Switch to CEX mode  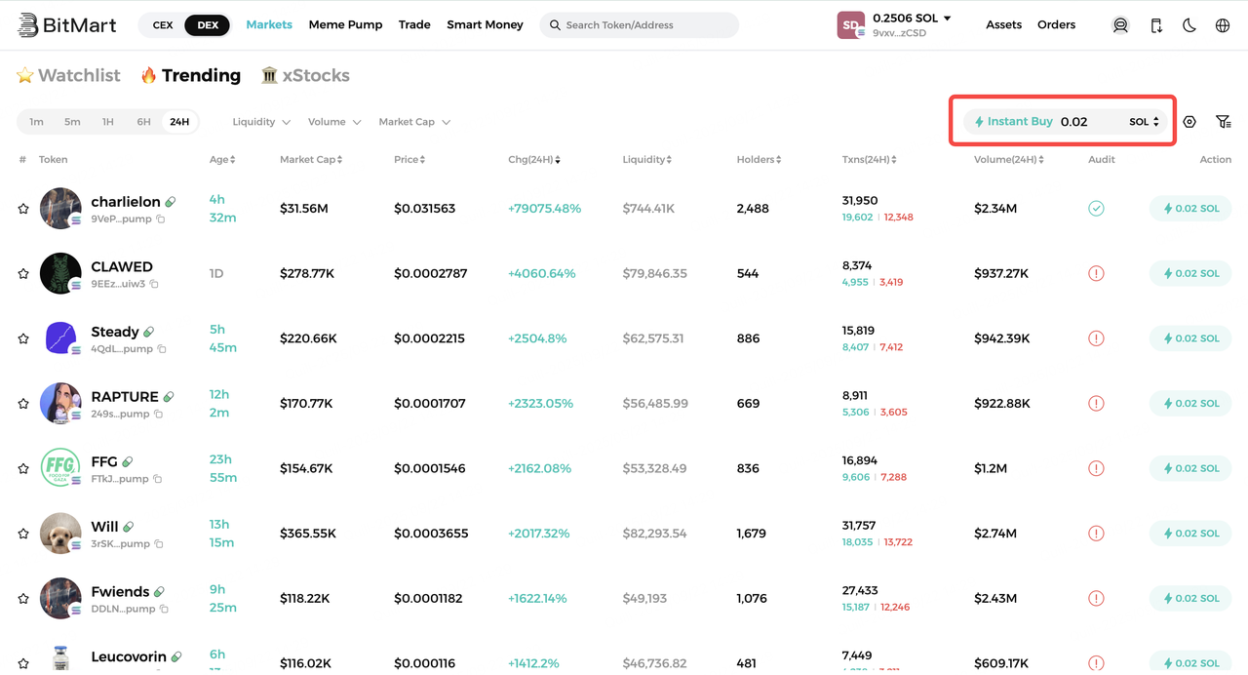click(163, 25)
